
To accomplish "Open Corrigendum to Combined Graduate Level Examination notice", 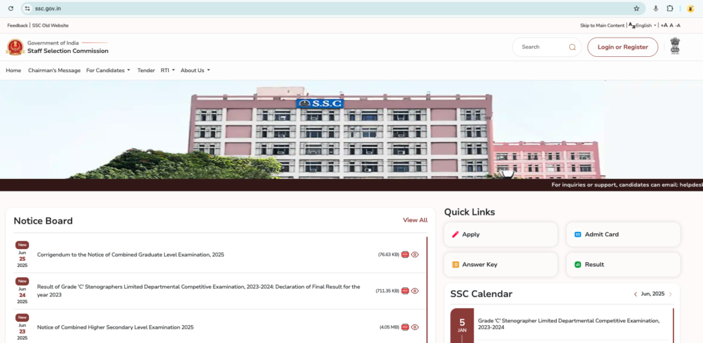I will (130, 255).
